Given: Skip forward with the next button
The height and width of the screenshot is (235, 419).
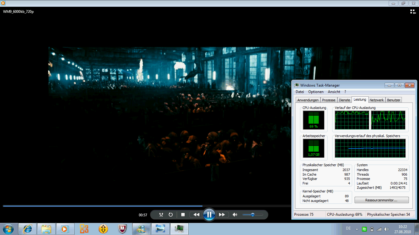Looking at the screenshot, I should coord(222,215).
